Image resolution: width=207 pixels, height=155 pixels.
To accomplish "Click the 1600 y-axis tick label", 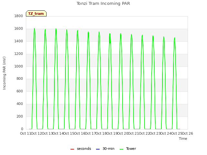I will pyautogui.click(x=19, y=29).
